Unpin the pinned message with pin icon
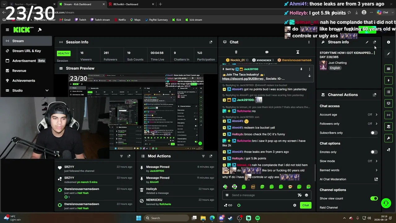The image size is (396, 223). [301, 69]
